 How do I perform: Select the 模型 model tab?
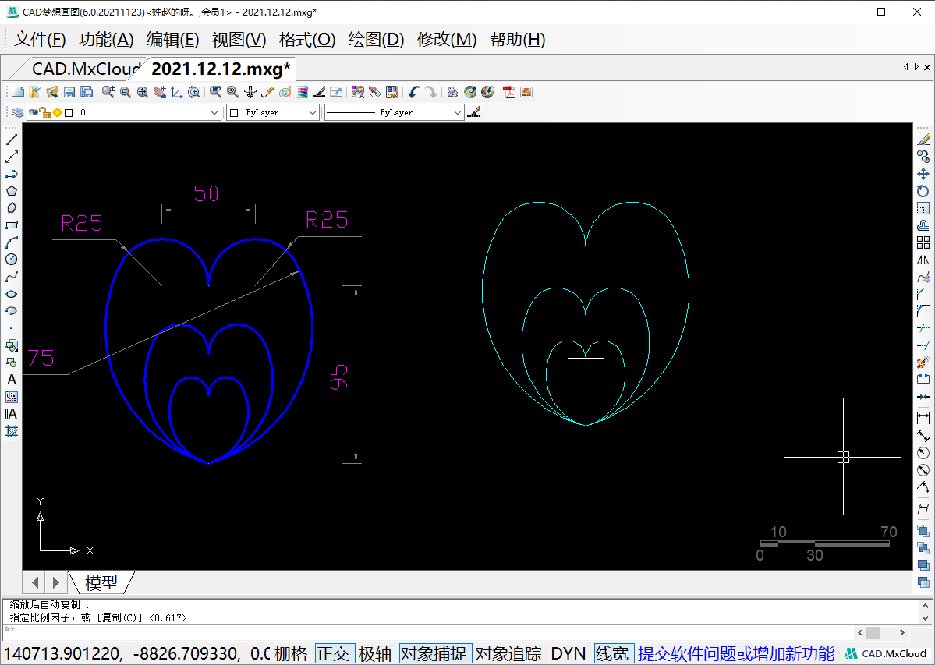tap(101, 583)
